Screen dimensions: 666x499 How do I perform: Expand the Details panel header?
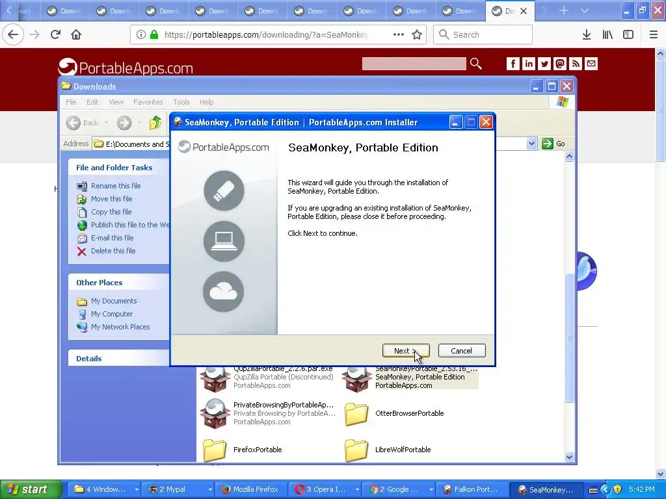tap(119, 359)
